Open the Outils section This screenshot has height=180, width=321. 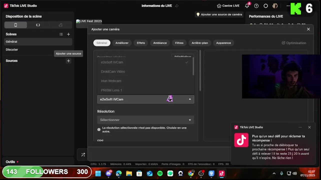[x=10, y=162]
